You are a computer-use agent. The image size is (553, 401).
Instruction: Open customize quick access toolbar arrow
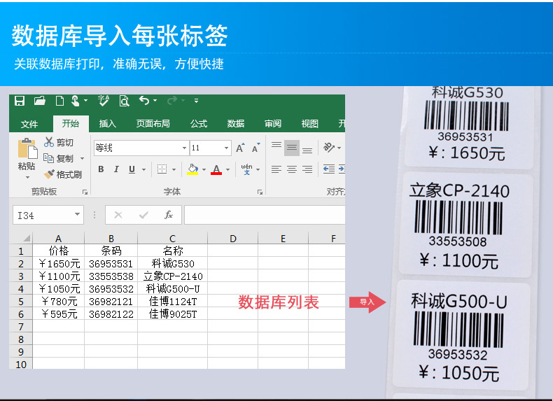[x=196, y=101]
